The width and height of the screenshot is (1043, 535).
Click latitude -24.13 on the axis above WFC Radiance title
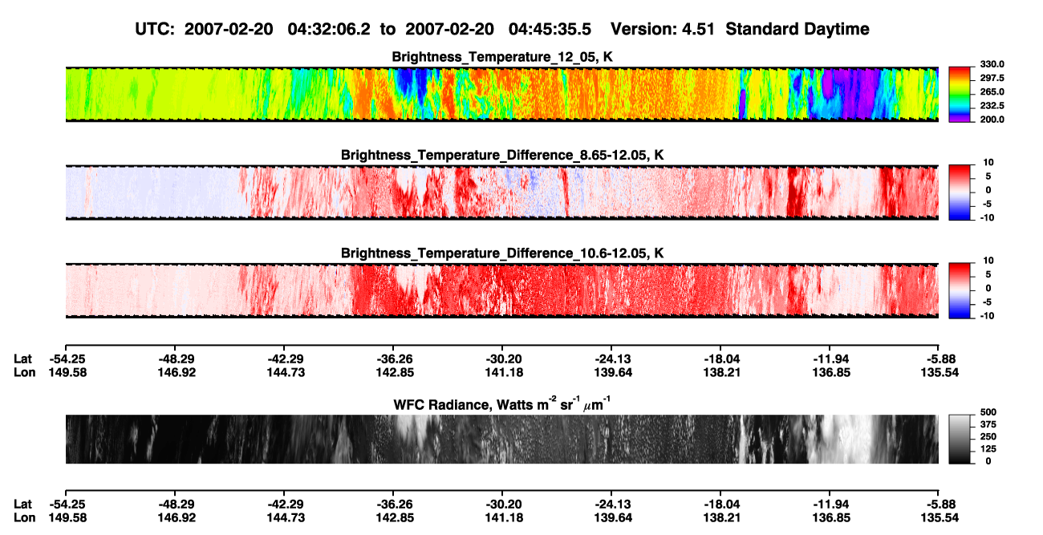click(611, 359)
